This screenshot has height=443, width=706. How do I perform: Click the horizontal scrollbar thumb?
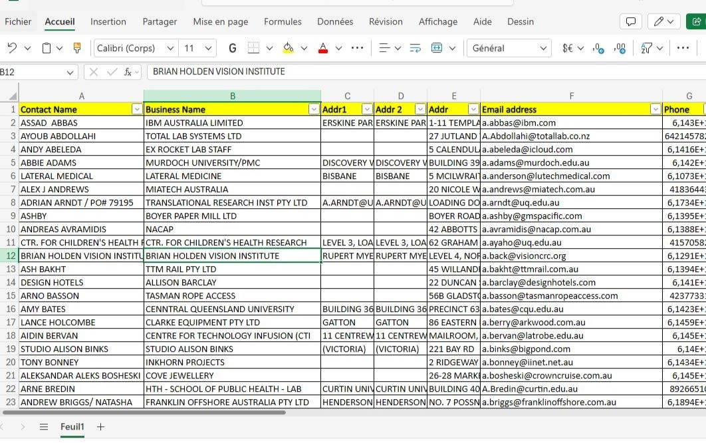point(144,412)
